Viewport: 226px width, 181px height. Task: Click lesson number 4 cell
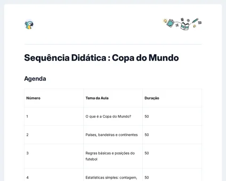click(x=54, y=175)
